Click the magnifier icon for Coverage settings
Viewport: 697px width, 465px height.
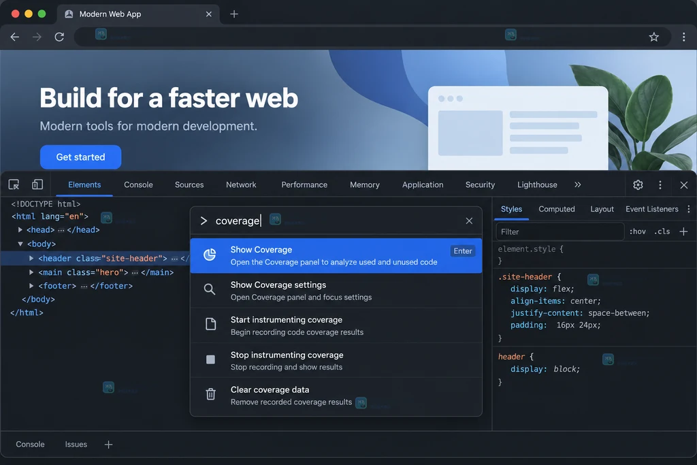tap(210, 289)
